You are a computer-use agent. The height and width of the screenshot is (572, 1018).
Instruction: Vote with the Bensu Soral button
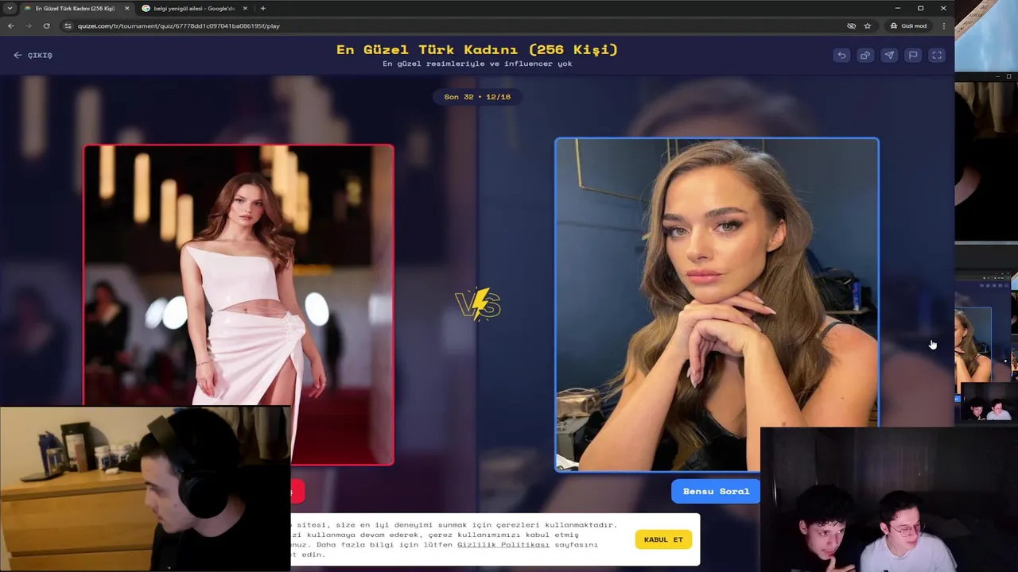point(716,491)
